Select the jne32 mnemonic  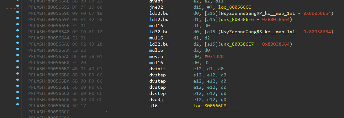(156, 7)
